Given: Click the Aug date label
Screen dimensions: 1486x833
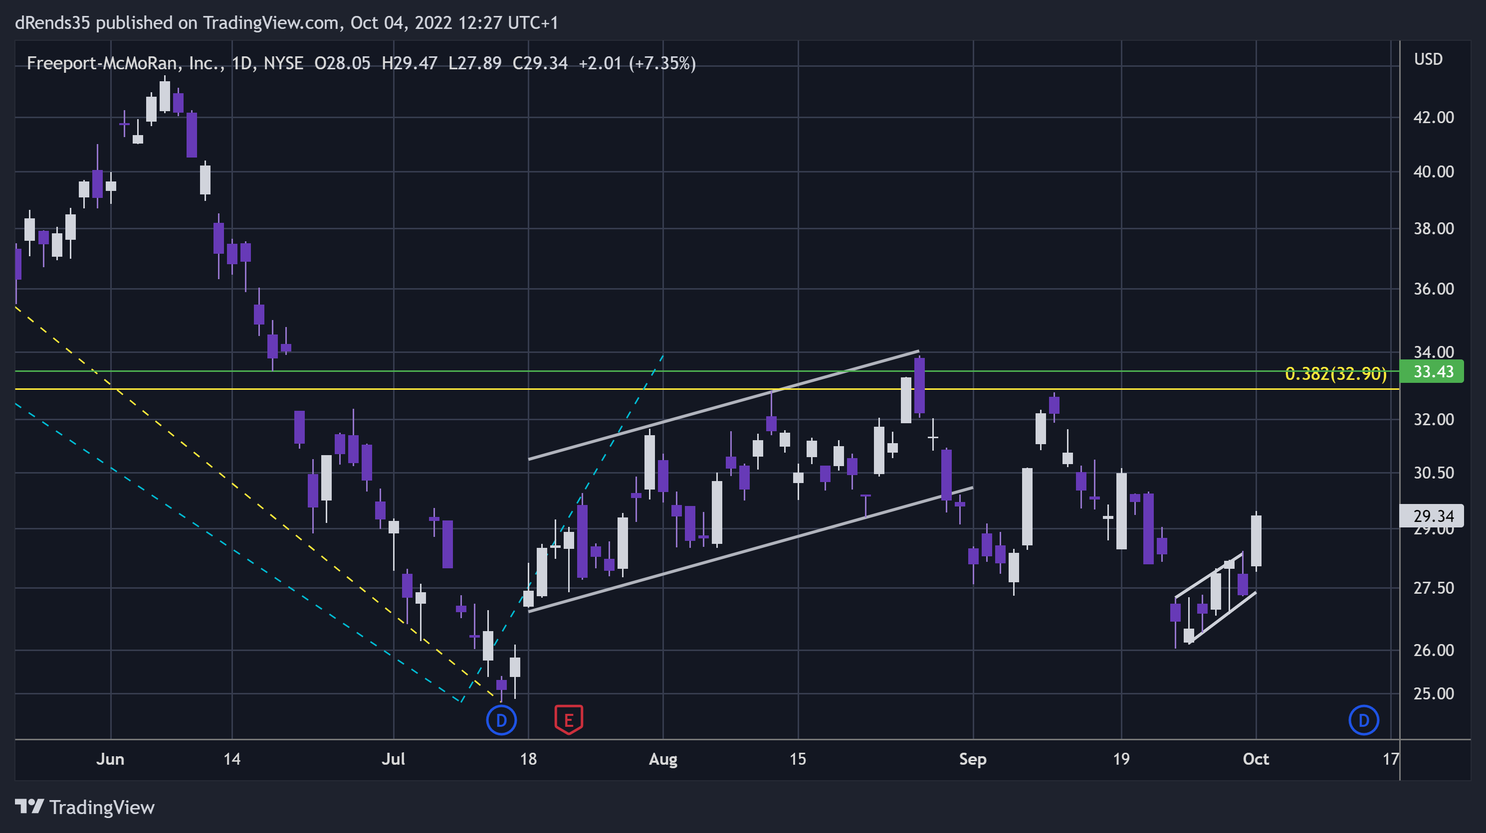Looking at the screenshot, I should (663, 759).
